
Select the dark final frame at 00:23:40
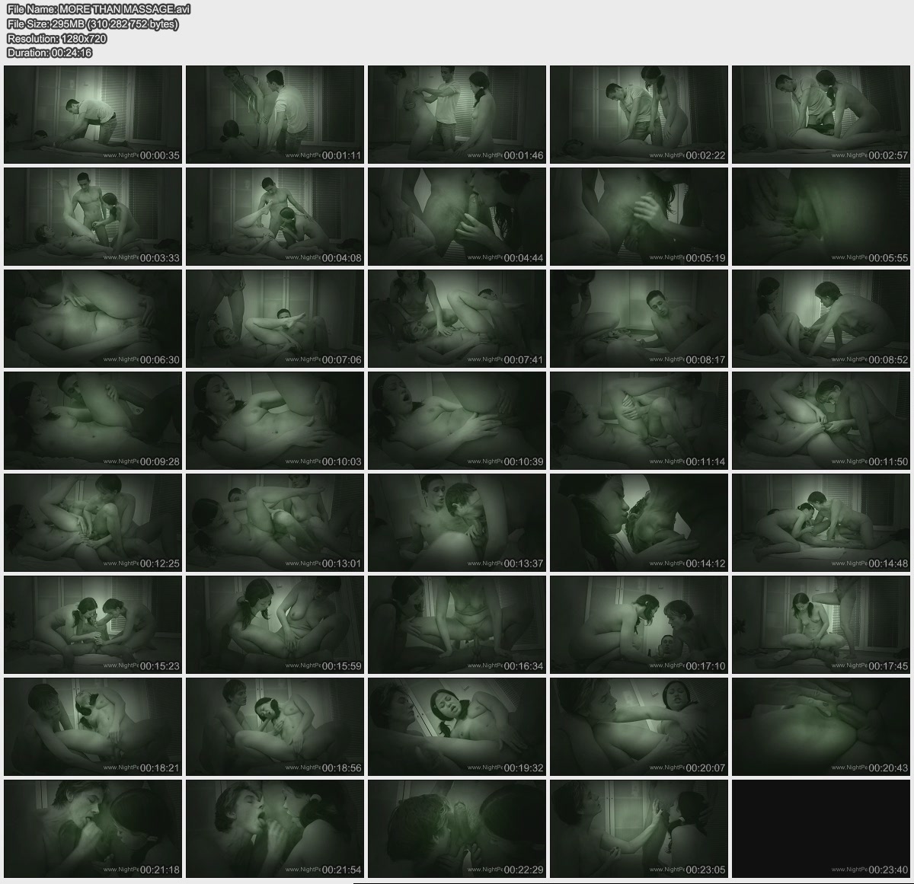[821, 828]
